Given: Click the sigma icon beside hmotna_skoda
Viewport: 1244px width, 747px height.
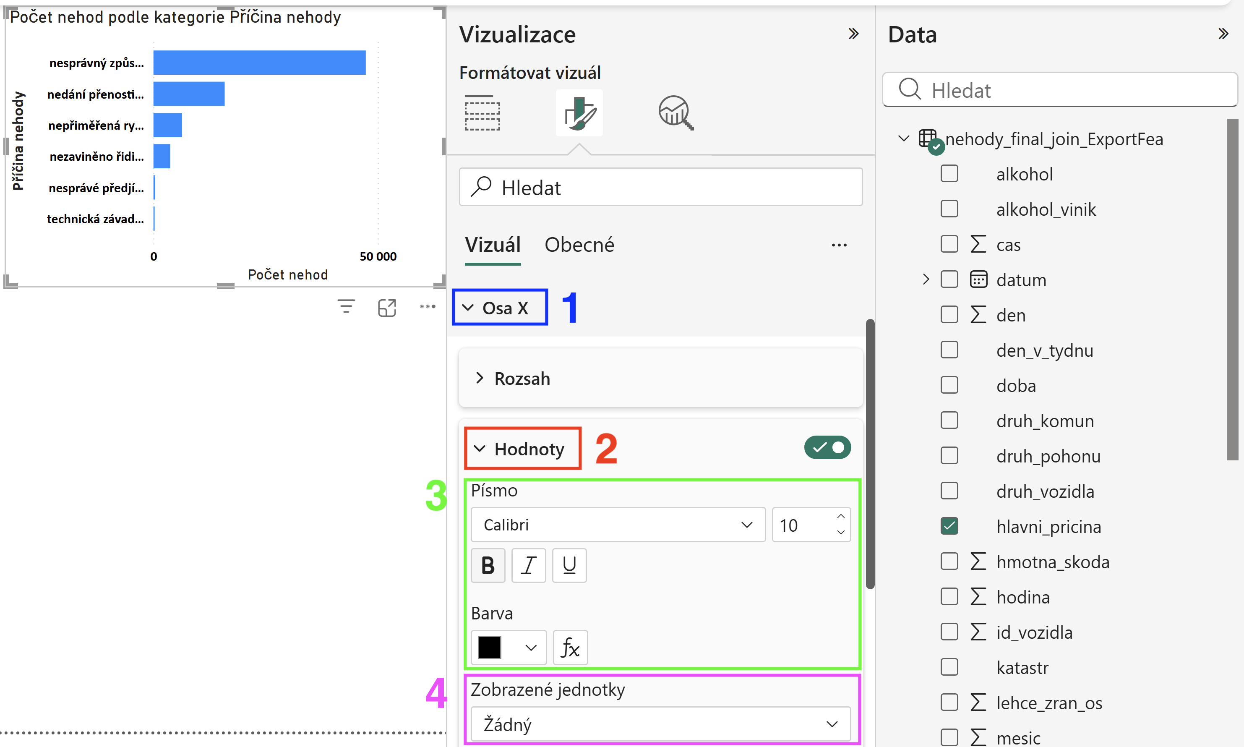Looking at the screenshot, I should 978,561.
